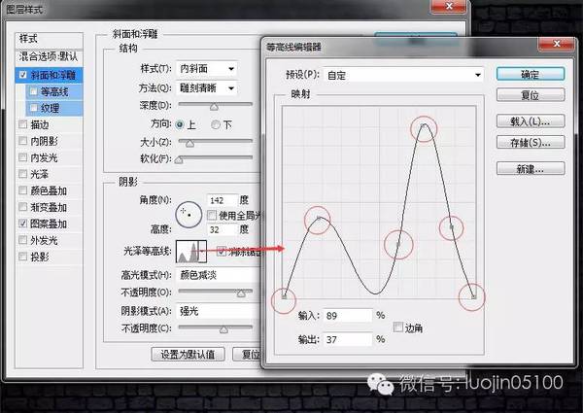Screen dimensions: 583x413
Task: Click the 大小(Z) slider handle
Action: [x=189, y=143]
